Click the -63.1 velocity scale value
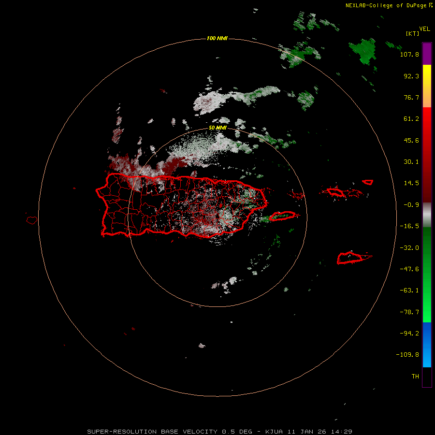The width and height of the screenshot is (435, 435). coord(409,290)
